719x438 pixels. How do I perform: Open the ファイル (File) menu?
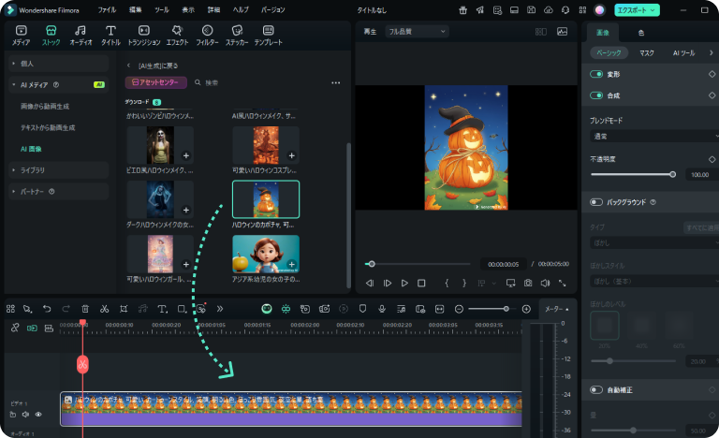pyautogui.click(x=108, y=9)
